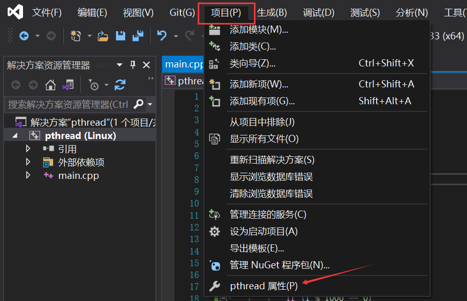Screen dimensions: 467x301
Task: Click the Solution Explorer home icon
Action: [x=51, y=85]
